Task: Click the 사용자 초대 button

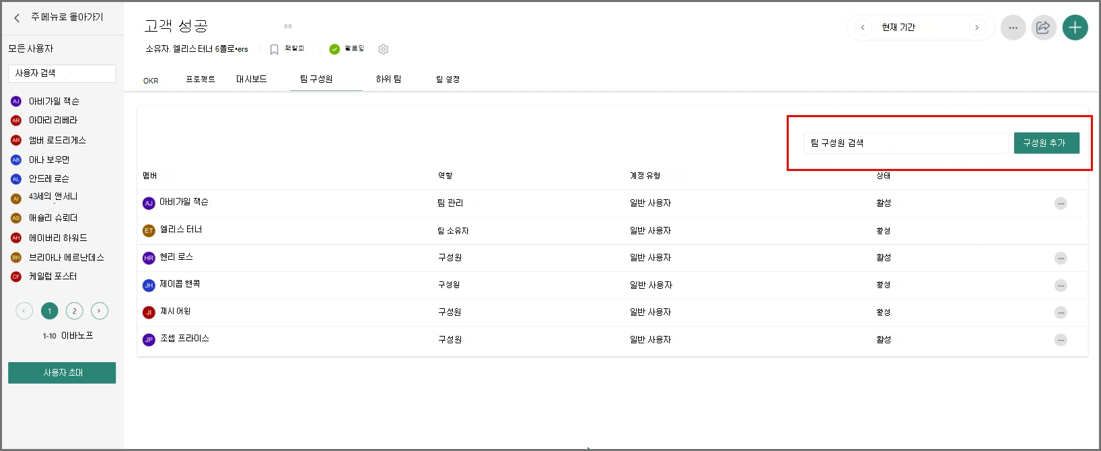Action: [x=62, y=373]
